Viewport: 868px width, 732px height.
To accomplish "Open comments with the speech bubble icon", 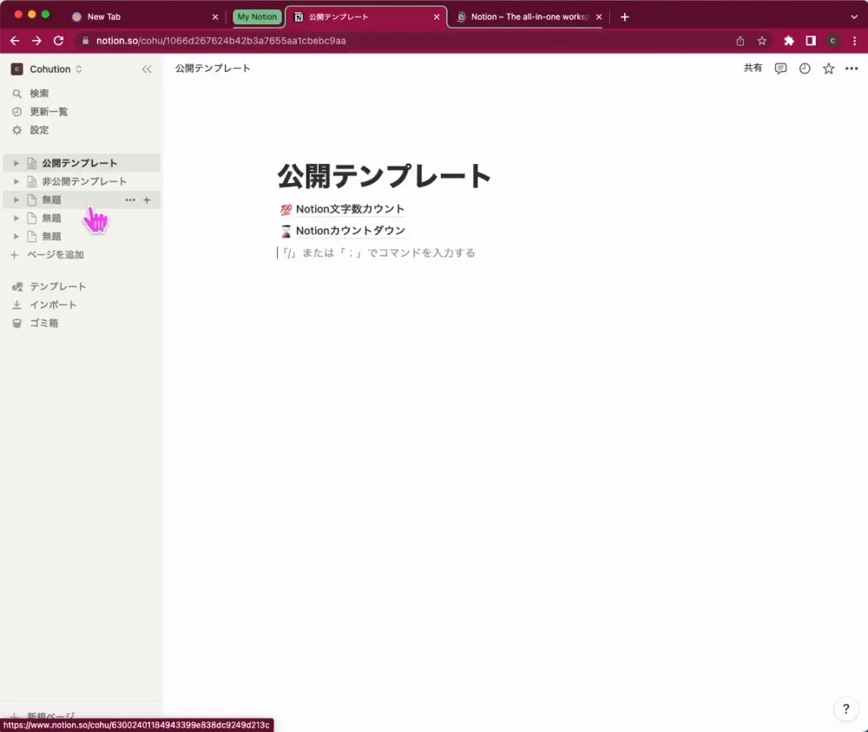I will pyautogui.click(x=780, y=69).
